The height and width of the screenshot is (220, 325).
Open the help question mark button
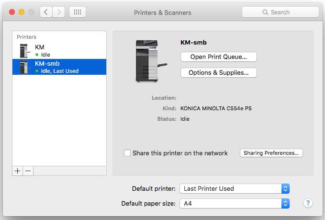coord(308,203)
